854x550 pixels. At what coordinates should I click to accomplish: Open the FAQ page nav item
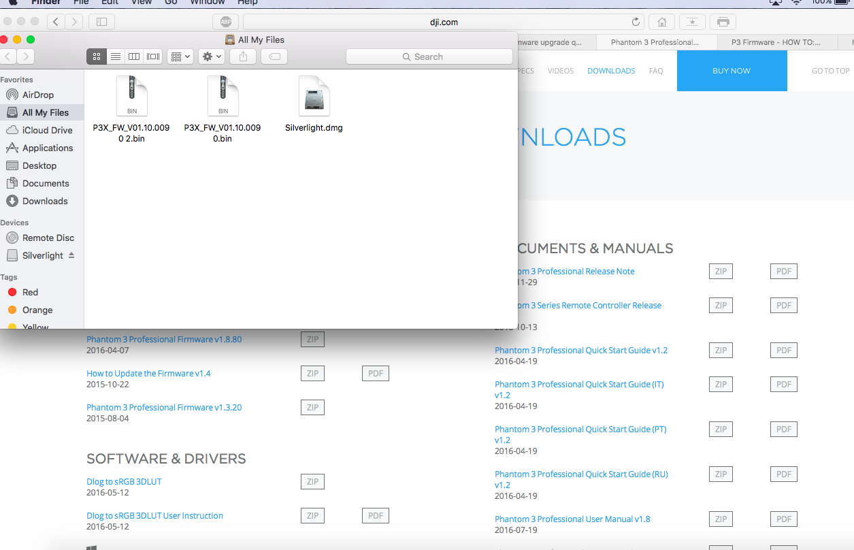pyautogui.click(x=656, y=71)
